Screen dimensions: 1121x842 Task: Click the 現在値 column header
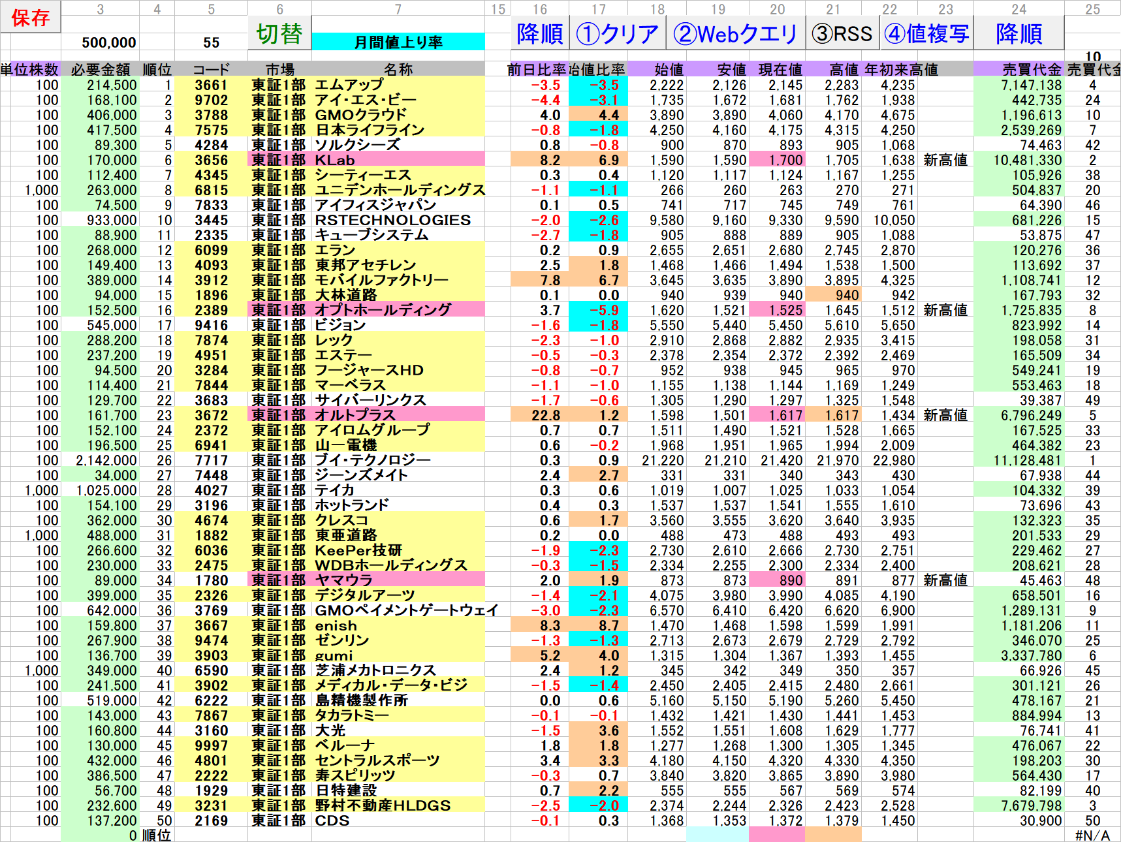point(777,69)
